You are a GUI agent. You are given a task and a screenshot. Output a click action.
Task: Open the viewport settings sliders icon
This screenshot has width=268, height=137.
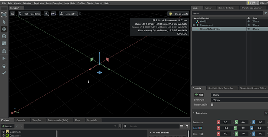coord(13,14)
